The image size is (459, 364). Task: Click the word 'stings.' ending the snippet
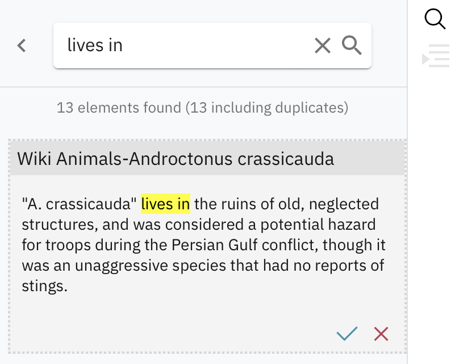click(45, 286)
